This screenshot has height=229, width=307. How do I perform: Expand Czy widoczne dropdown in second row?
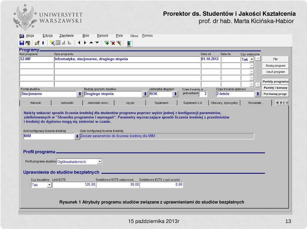[x=252, y=65]
